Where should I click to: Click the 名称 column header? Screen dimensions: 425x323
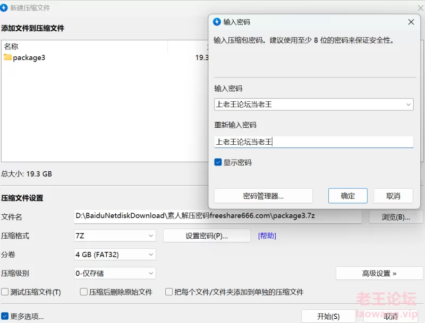[x=84, y=47]
